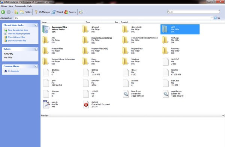Click the Recover toolbar button
225x147 pixels.
coord(70,12)
